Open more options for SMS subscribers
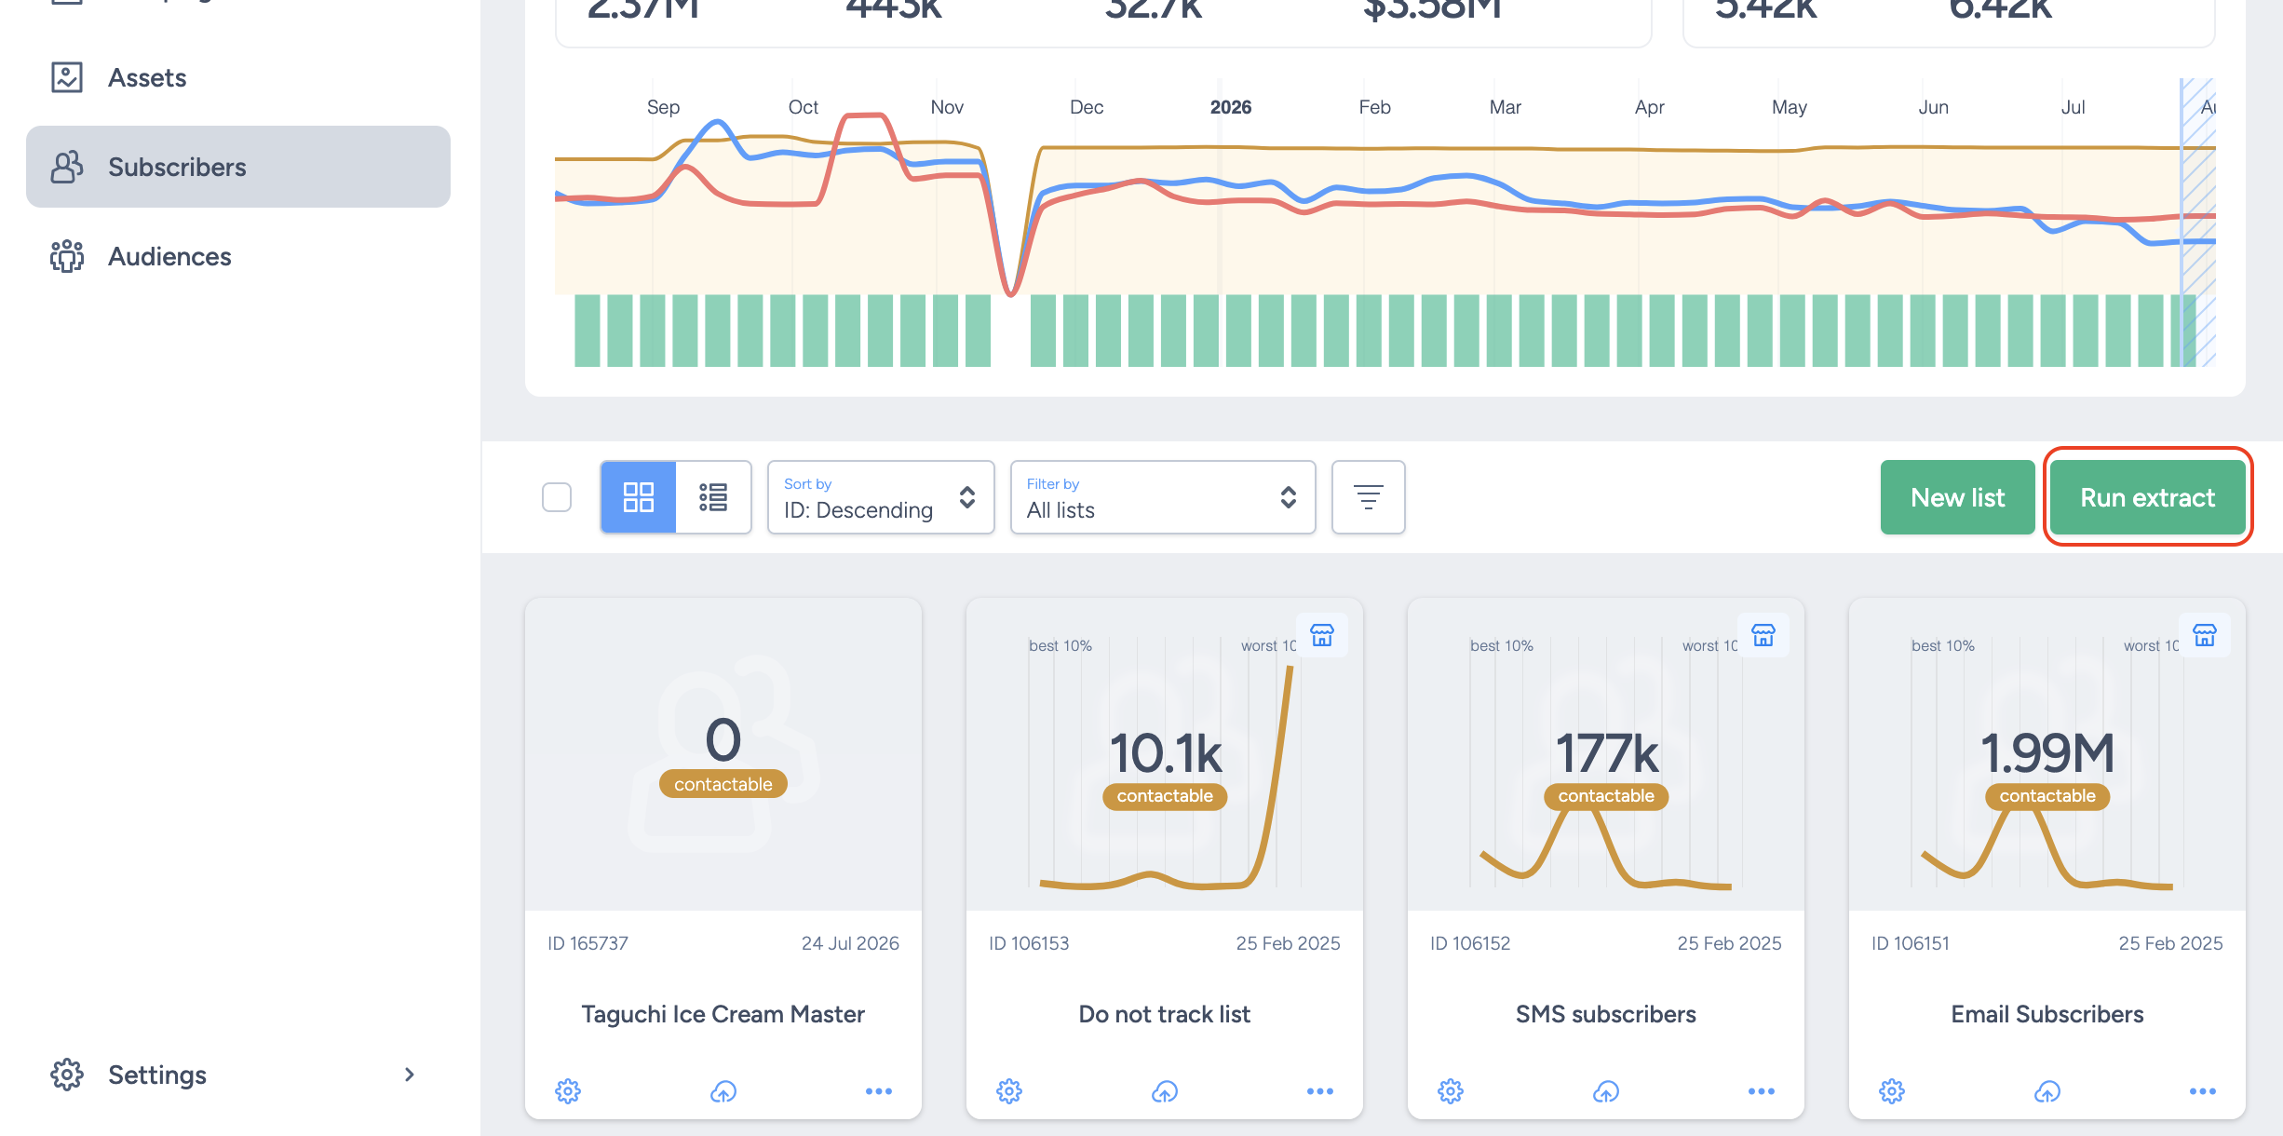The image size is (2283, 1136). [1762, 1091]
